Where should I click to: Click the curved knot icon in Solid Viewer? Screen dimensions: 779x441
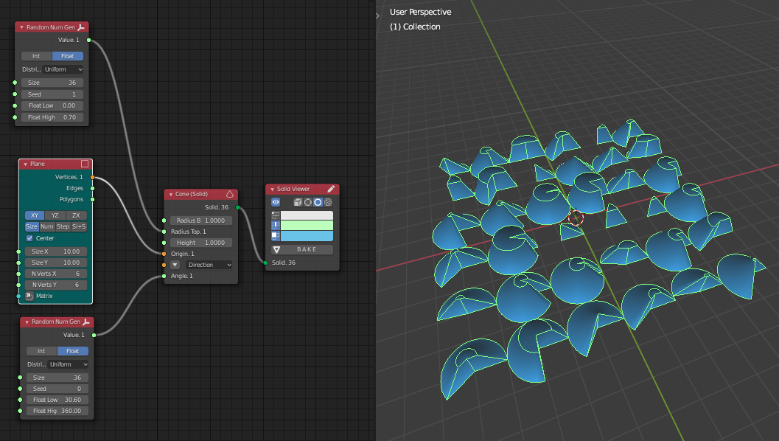[x=328, y=202]
